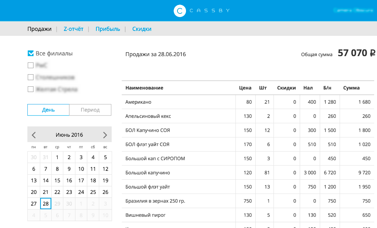Pick June 27 in the calendar

pyautogui.click(x=34, y=204)
